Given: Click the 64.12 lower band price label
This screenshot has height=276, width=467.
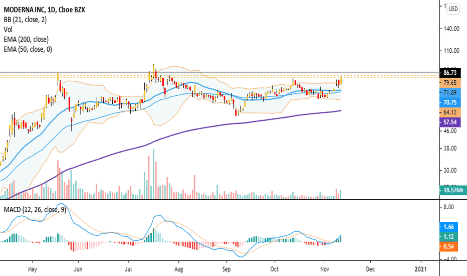Looking at the screenshot, I should [x=450, y=112].
